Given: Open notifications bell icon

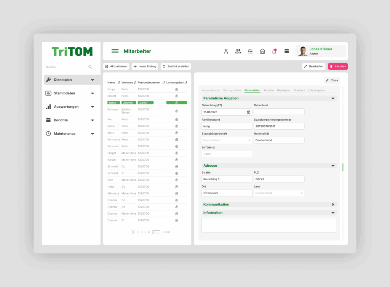Looking at the screenshot, I should (x=274, y=51).
